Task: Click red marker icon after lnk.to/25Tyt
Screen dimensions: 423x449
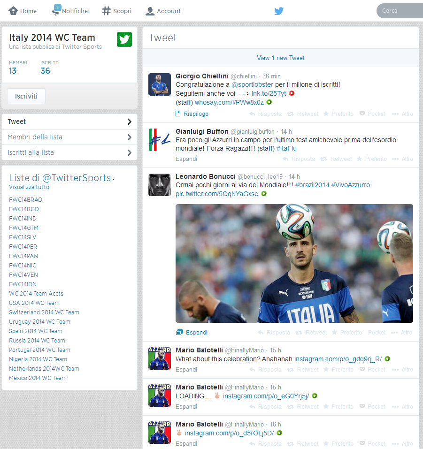Action: pos(292,93)
